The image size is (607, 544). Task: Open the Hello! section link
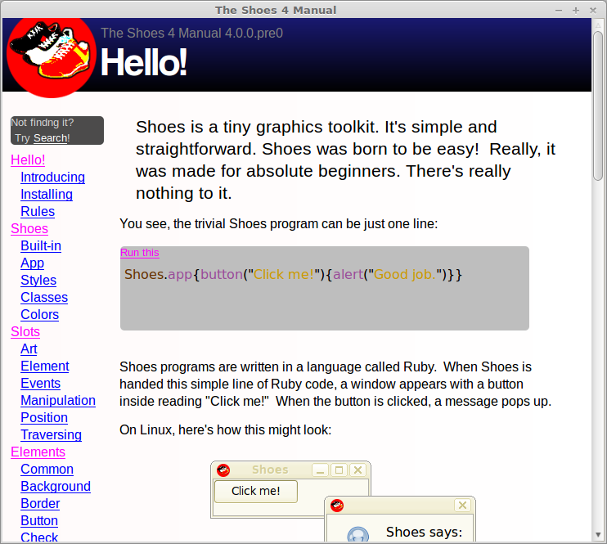(28, 160)
